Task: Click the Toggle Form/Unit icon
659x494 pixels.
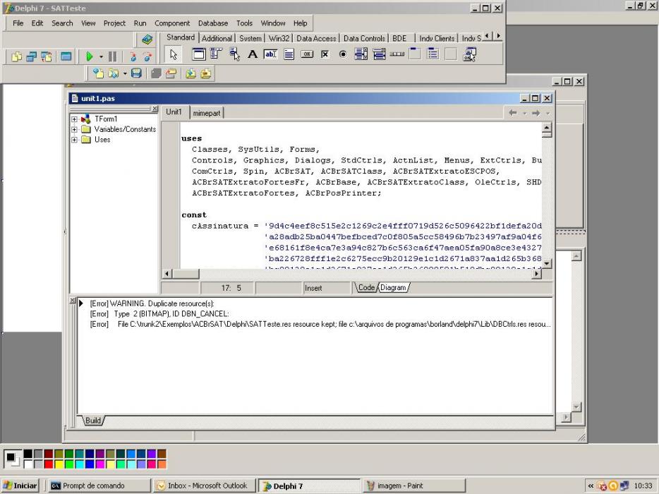Action: pyautogui.click(x=47, y=56)
